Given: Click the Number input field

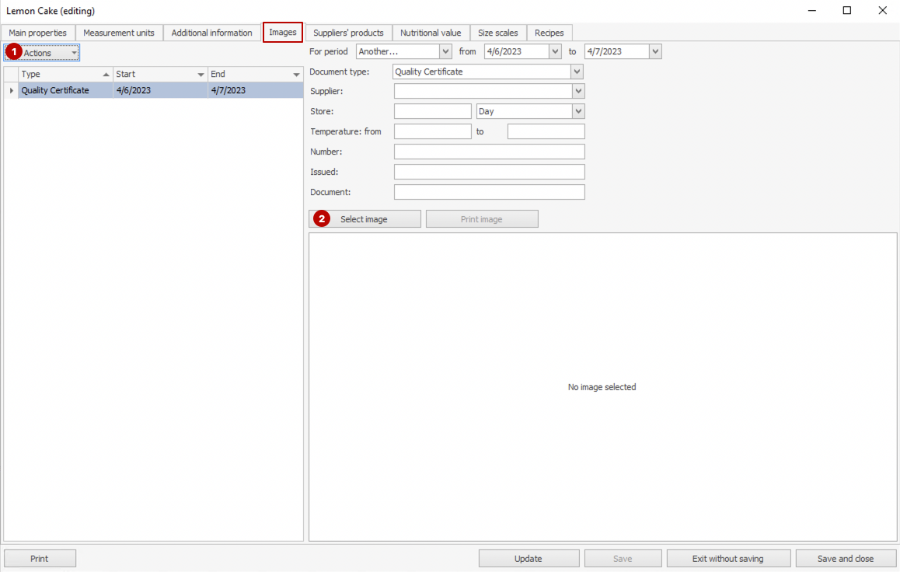Looking at the screenshot, I should pos(489,152).
